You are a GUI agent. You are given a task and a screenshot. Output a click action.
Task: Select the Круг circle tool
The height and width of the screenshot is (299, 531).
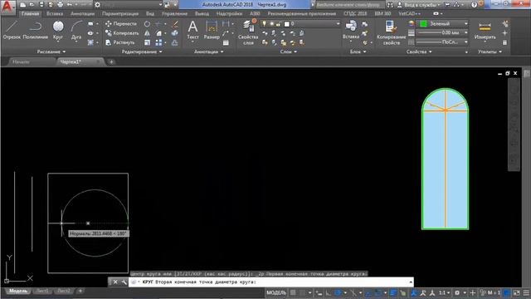point(58,30)
